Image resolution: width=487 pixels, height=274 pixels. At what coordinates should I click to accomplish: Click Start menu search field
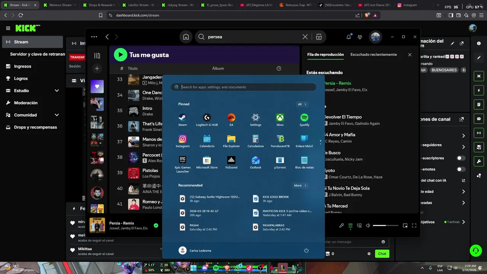coord(243,87)
